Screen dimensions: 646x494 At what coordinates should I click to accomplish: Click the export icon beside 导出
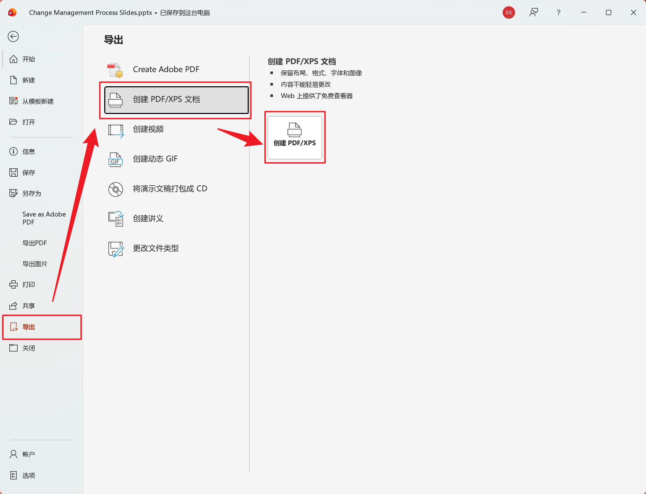coord(14,327)
